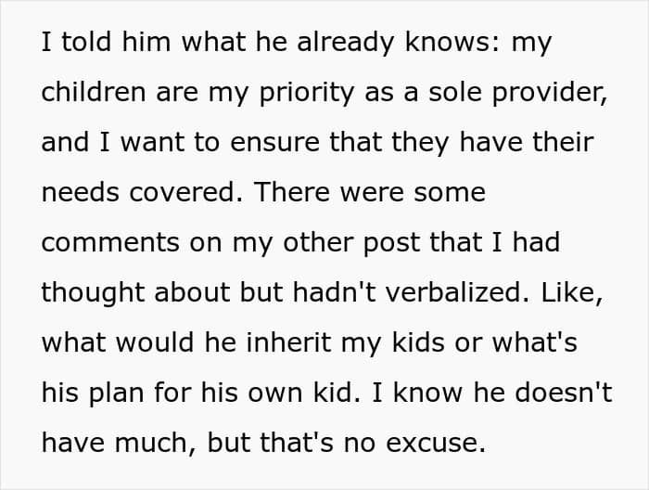Click the words 'told him' in first line
This screenshot has height=490, width=649.
pyautogui.click(x=116, y=42)
